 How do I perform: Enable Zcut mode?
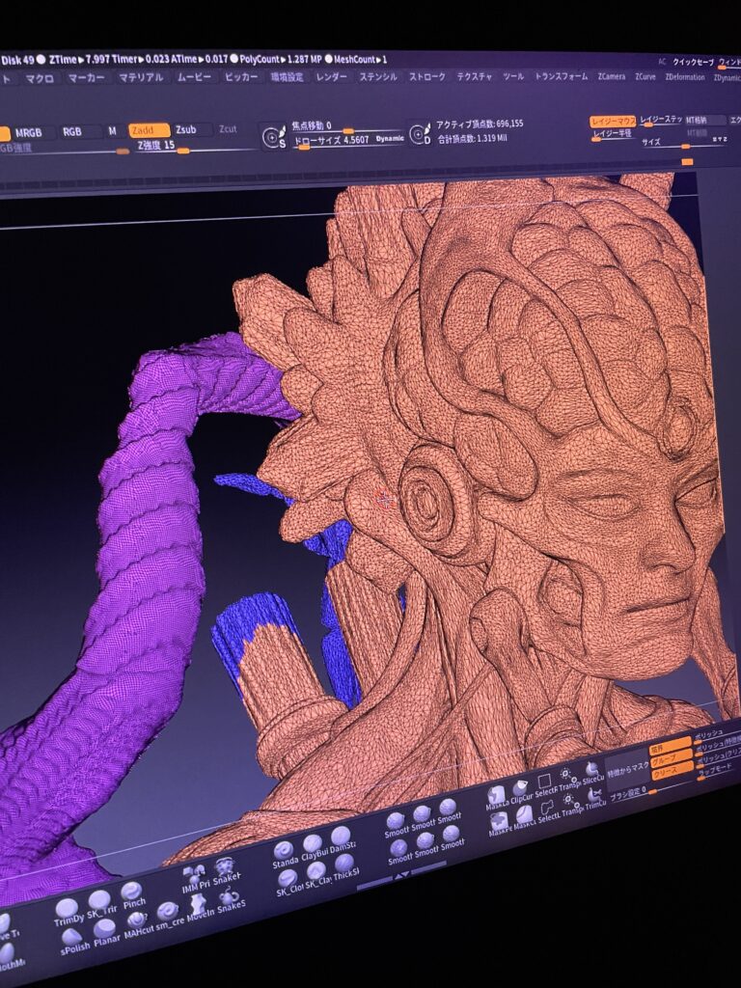pos(228,128)
